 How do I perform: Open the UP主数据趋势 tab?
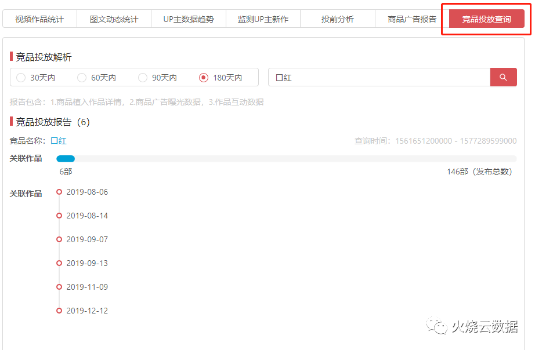pos(189,19)
